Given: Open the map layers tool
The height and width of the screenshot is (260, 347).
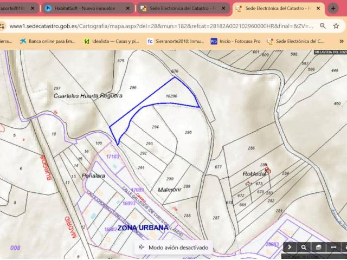Looking at the screenshot, I should [x=318, y=247].
